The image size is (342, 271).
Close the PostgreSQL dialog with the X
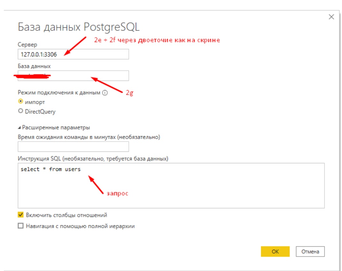pyautogui.click(x=331, y=17)
